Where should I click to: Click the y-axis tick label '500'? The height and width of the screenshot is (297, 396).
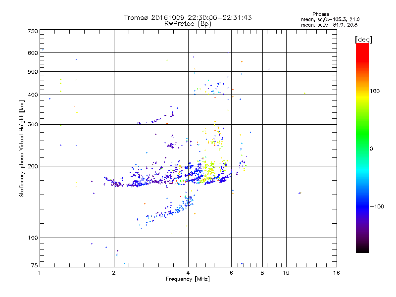pos(33,72)
